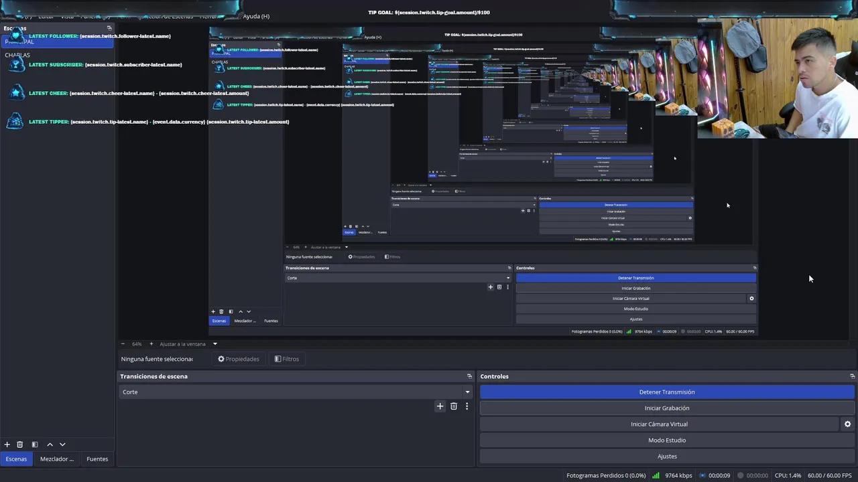Click the 64% zoom level value
Screen dimensions: 858x482
coord(137,344)
